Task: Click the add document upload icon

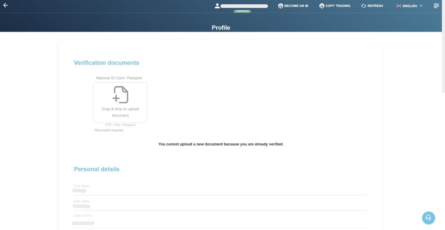Action: [120, 95]
